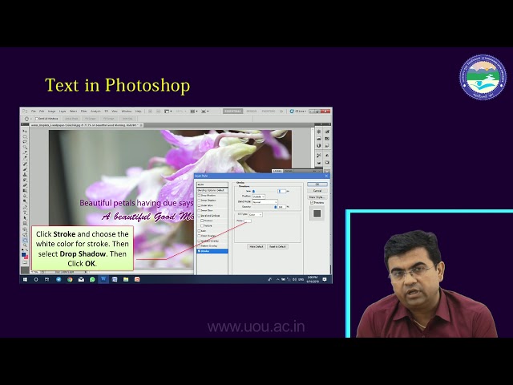This screenshot has height=385, width=513.
Task: Select the Crop tool
Action: (25, 152)
